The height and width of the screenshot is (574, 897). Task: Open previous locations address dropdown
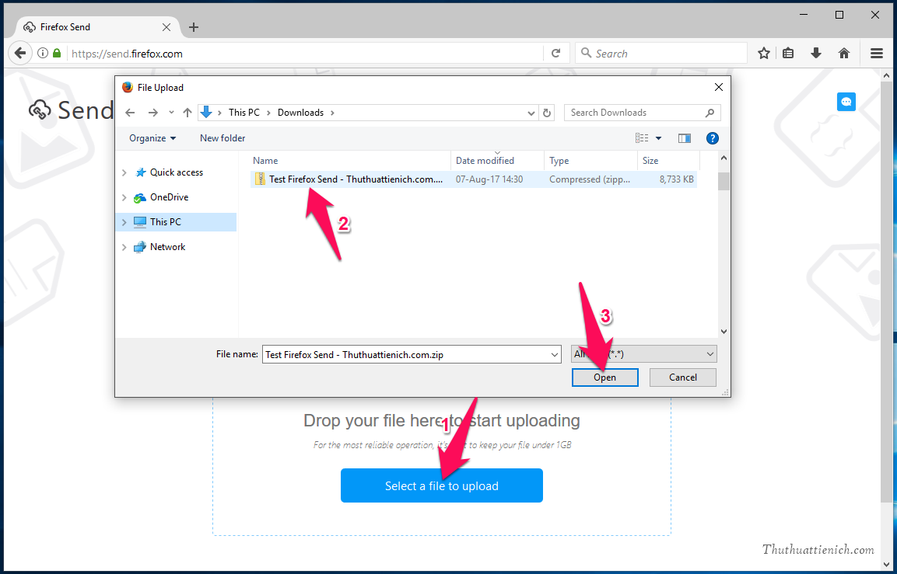coord(531,113)
